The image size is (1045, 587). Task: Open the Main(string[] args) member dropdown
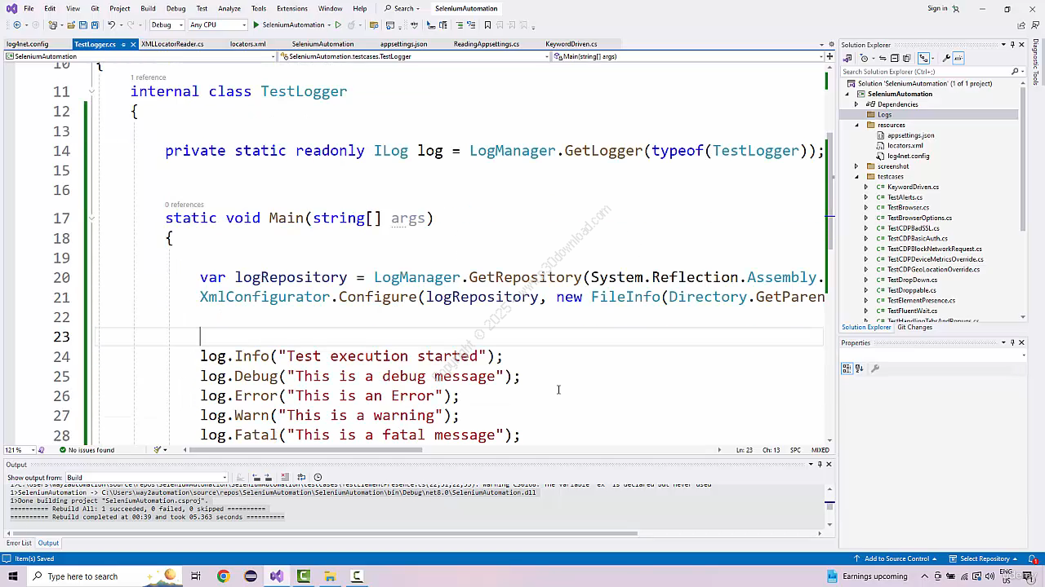point(687,56)
